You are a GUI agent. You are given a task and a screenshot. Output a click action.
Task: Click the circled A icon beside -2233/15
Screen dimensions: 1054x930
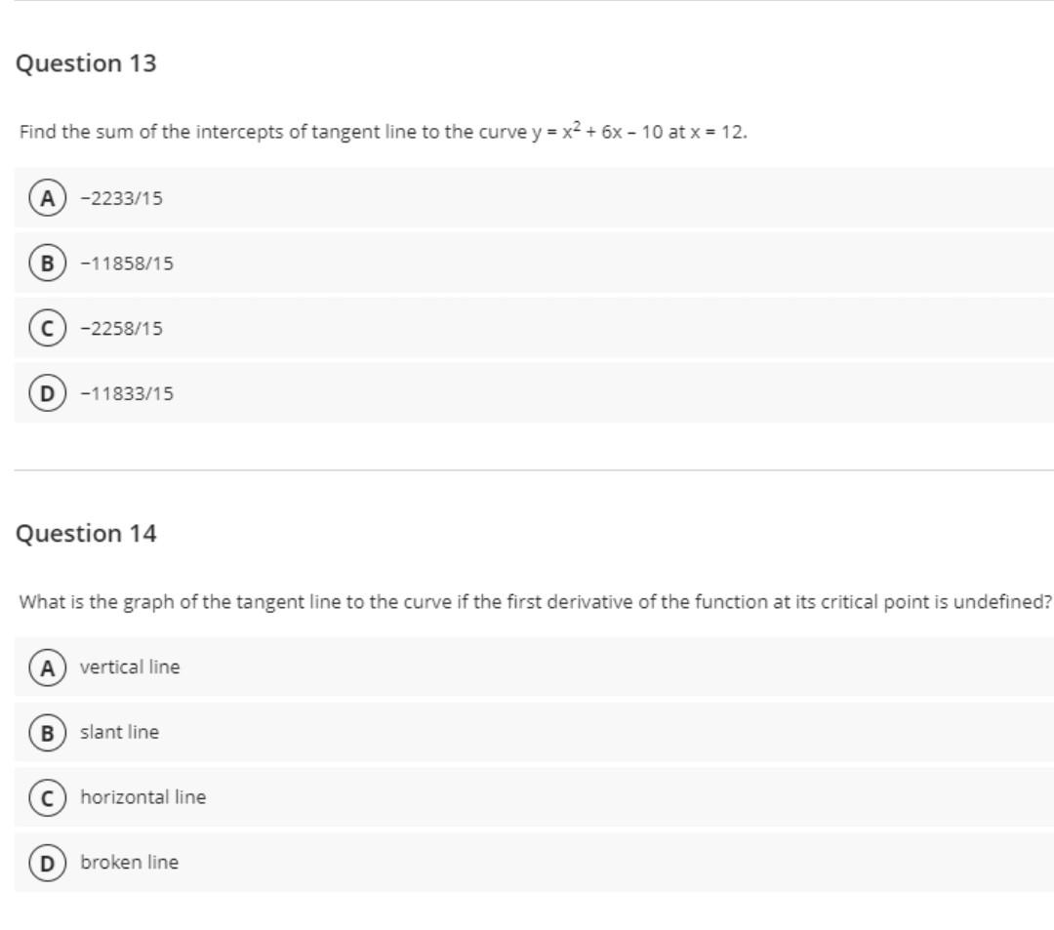tap(45, 199)
